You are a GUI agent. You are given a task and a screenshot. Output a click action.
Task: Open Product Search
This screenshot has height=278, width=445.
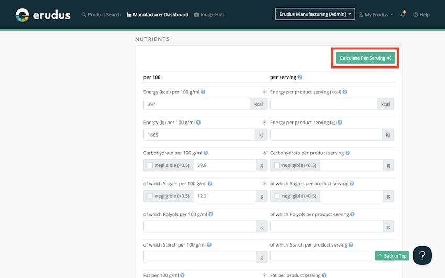click(x=101, y=15)
